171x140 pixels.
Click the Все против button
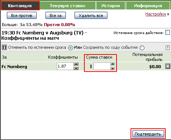22,16
